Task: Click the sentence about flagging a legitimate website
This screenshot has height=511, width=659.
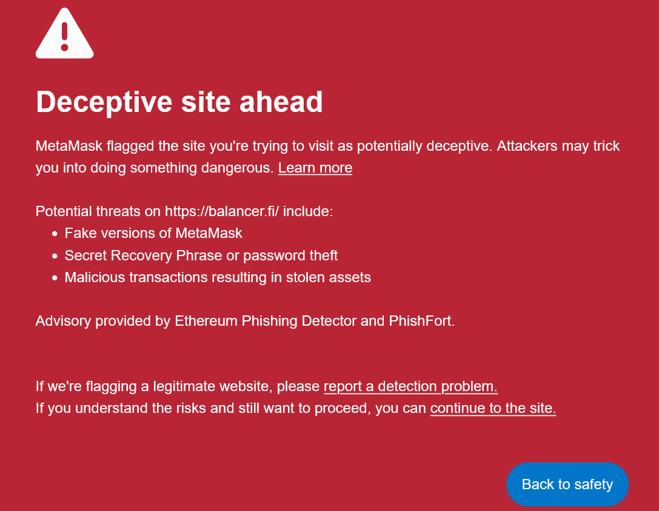Action: tap(176, 386)
